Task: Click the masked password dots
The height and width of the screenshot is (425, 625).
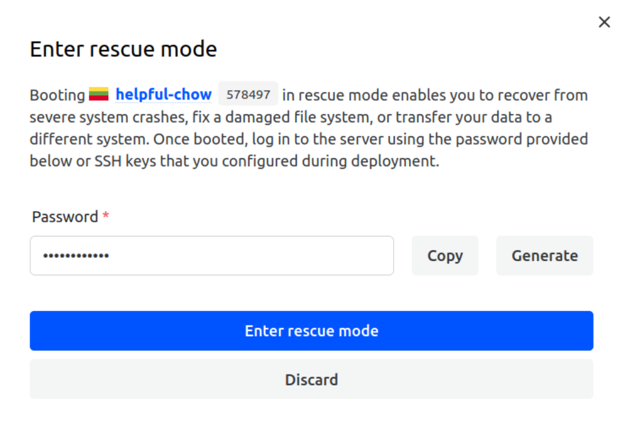Action: (x=77, y=256)
